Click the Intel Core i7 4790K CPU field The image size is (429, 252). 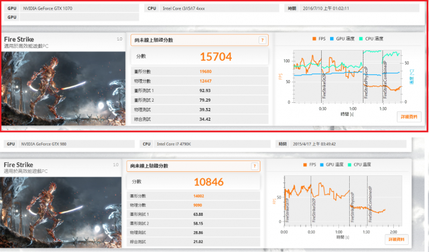point(212,144)
